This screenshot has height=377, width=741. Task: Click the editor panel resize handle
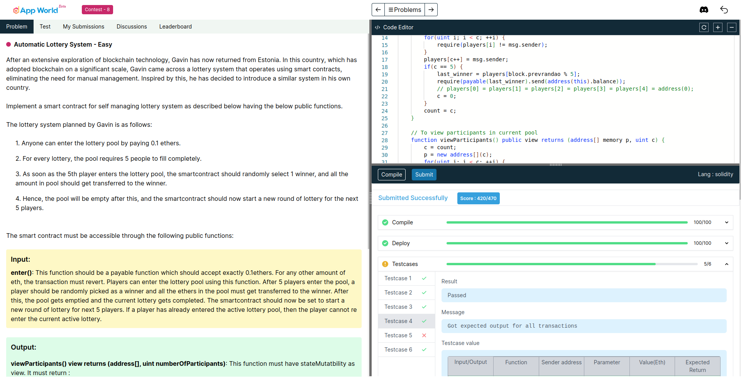point(555,165)
